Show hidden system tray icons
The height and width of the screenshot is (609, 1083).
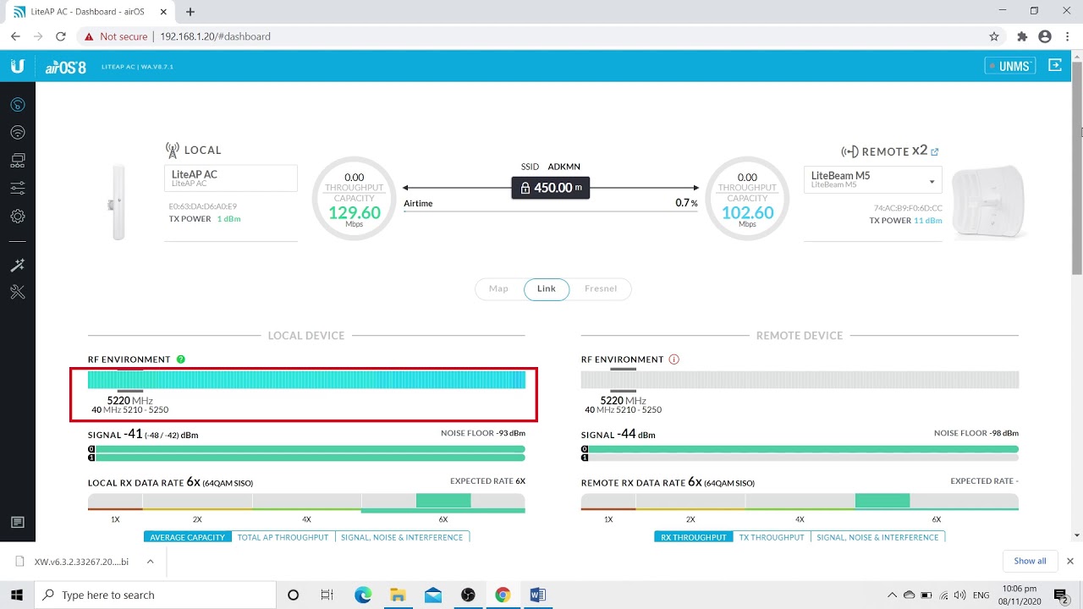[892, 595]
